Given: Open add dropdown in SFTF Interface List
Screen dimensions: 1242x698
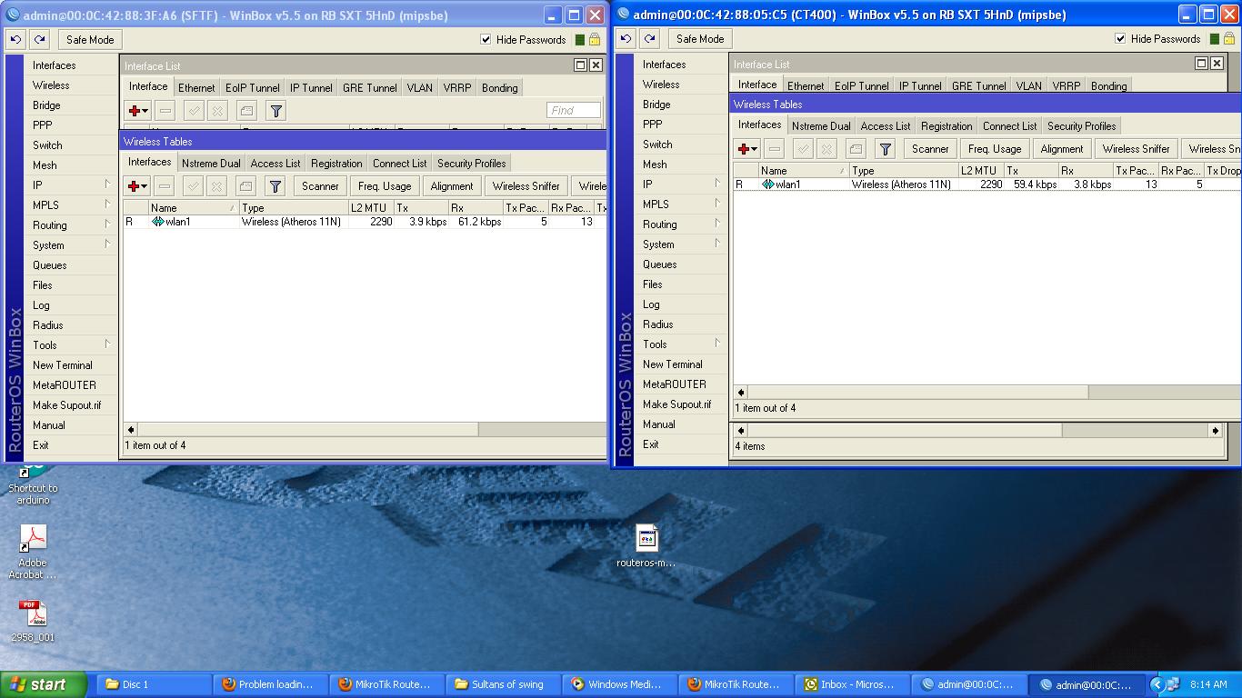Looking at the screenshot, I should coord(138,111).
